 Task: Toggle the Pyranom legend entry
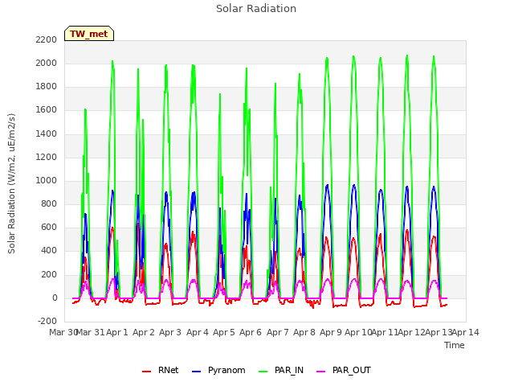218,370
